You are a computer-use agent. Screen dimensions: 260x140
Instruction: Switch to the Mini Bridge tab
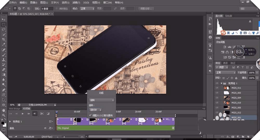(15, 109)
